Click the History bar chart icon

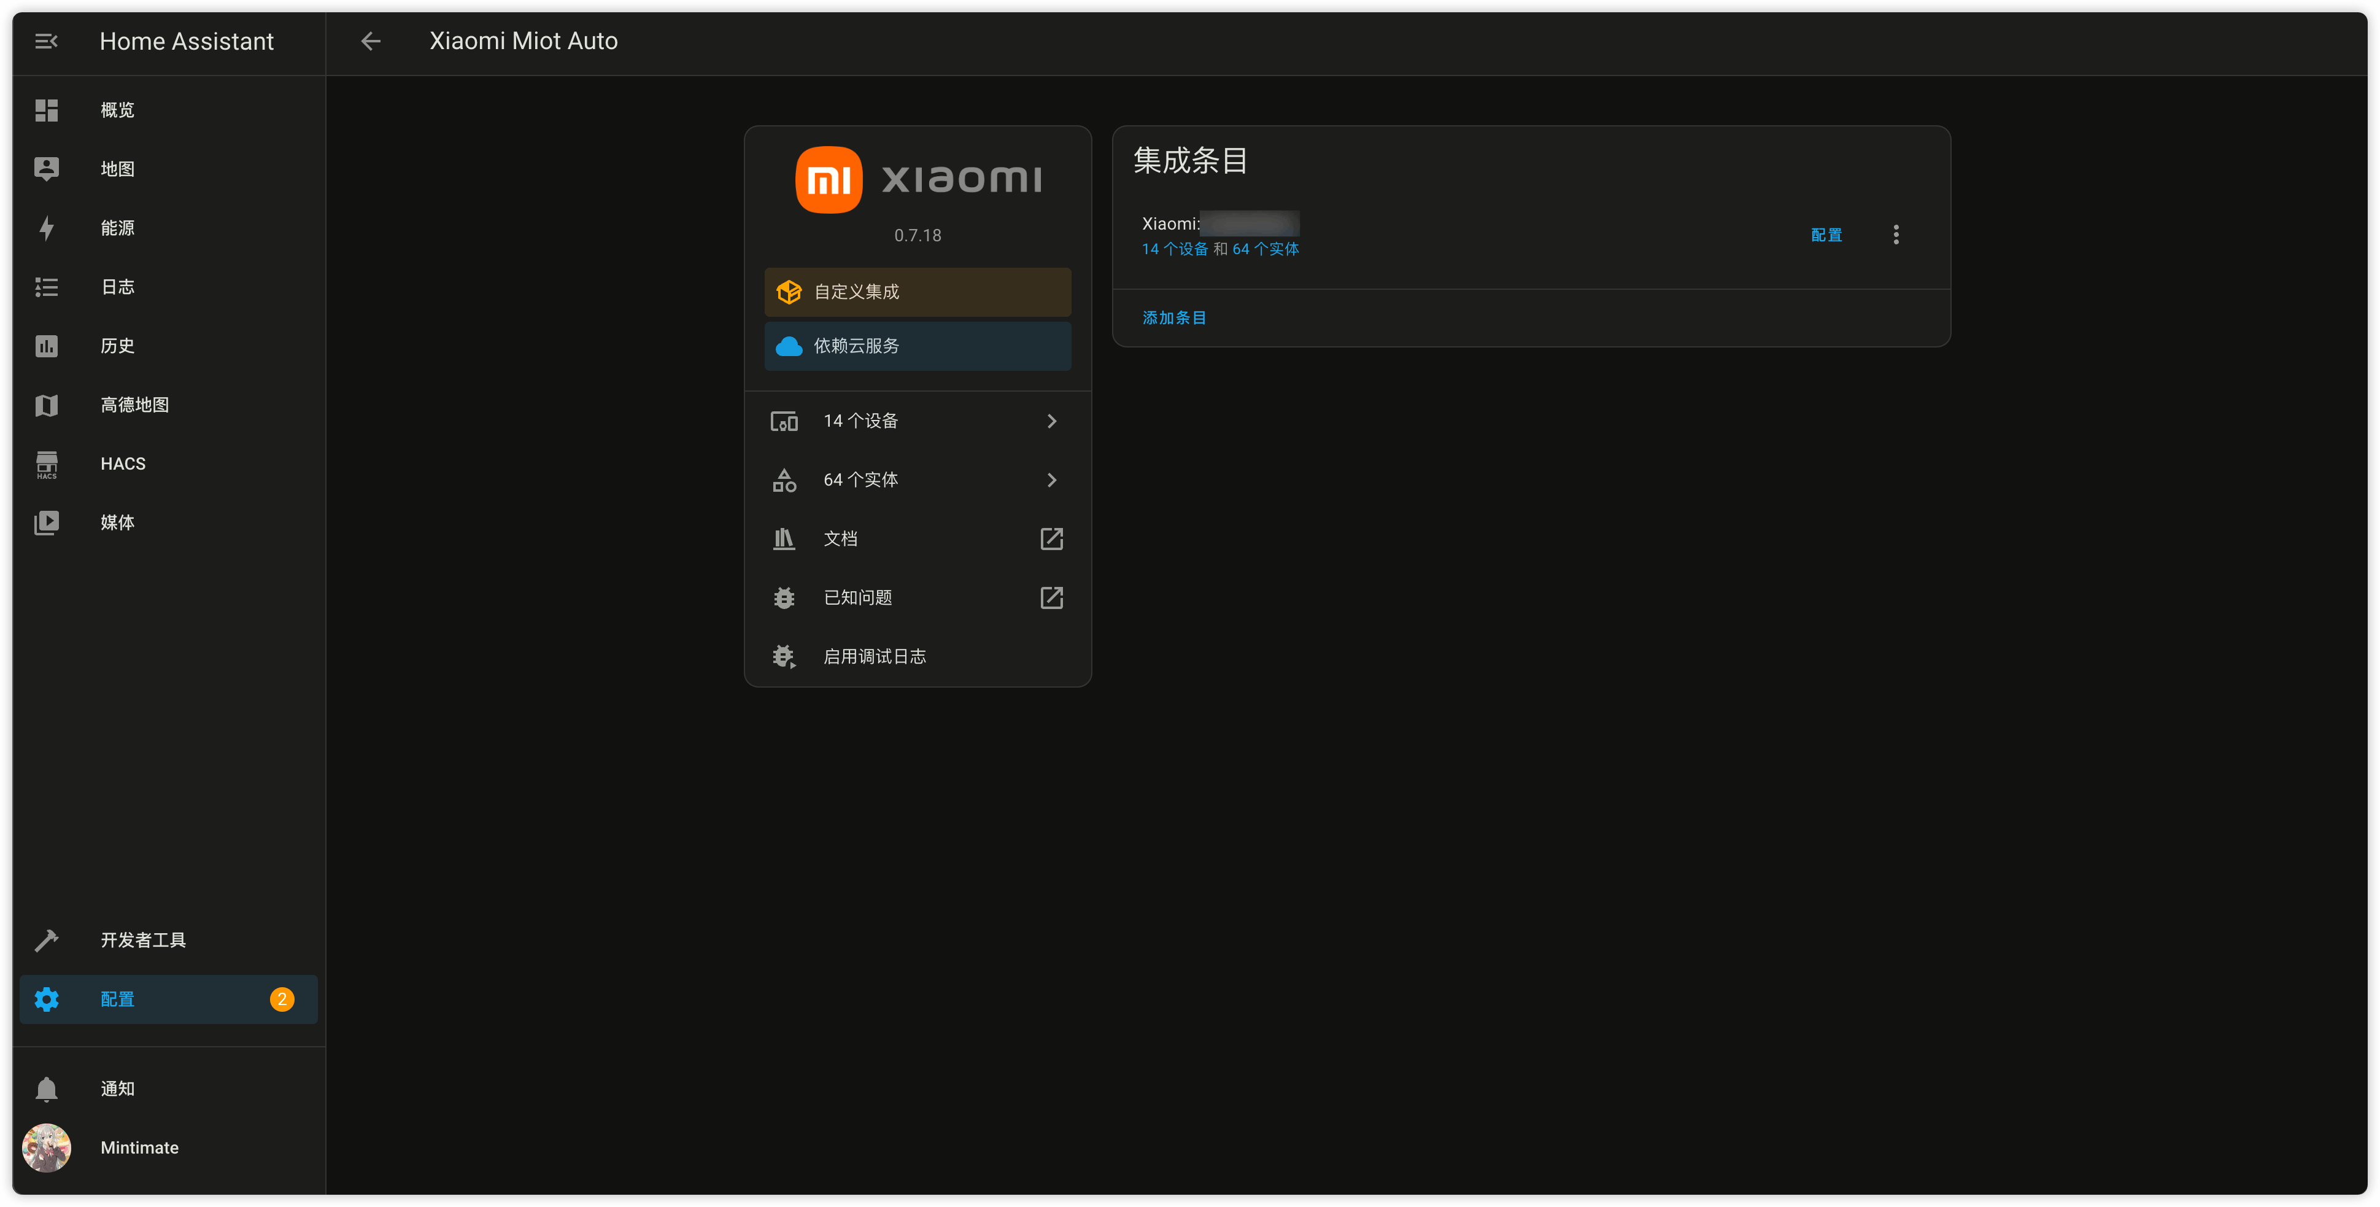point(46,346)
